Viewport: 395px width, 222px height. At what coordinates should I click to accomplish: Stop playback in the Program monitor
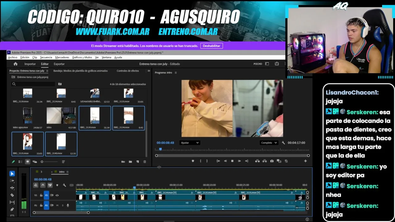[232, 161]
